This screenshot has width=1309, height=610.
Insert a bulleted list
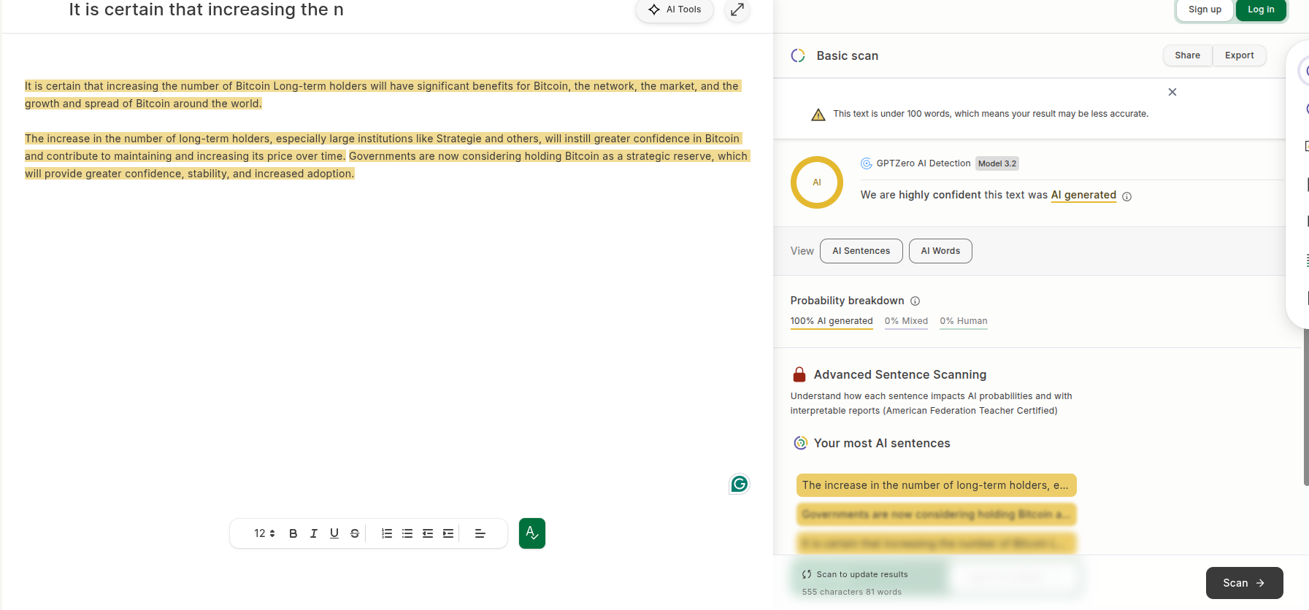407,533
